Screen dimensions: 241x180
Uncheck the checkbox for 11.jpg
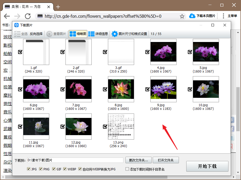pyautogui.click(x=20, y=127)
